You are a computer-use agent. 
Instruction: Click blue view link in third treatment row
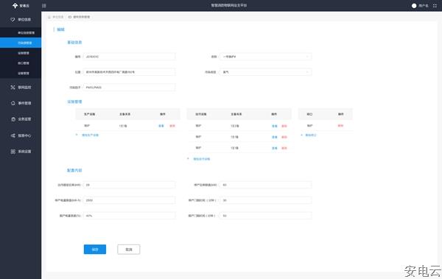(x=275, y=148)
